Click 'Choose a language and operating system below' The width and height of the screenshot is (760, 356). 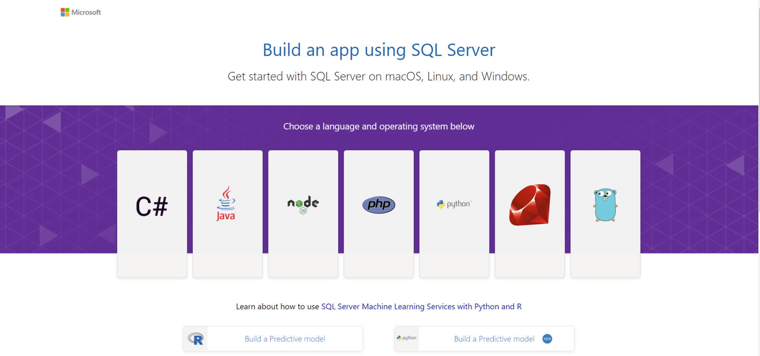(379, 126)
